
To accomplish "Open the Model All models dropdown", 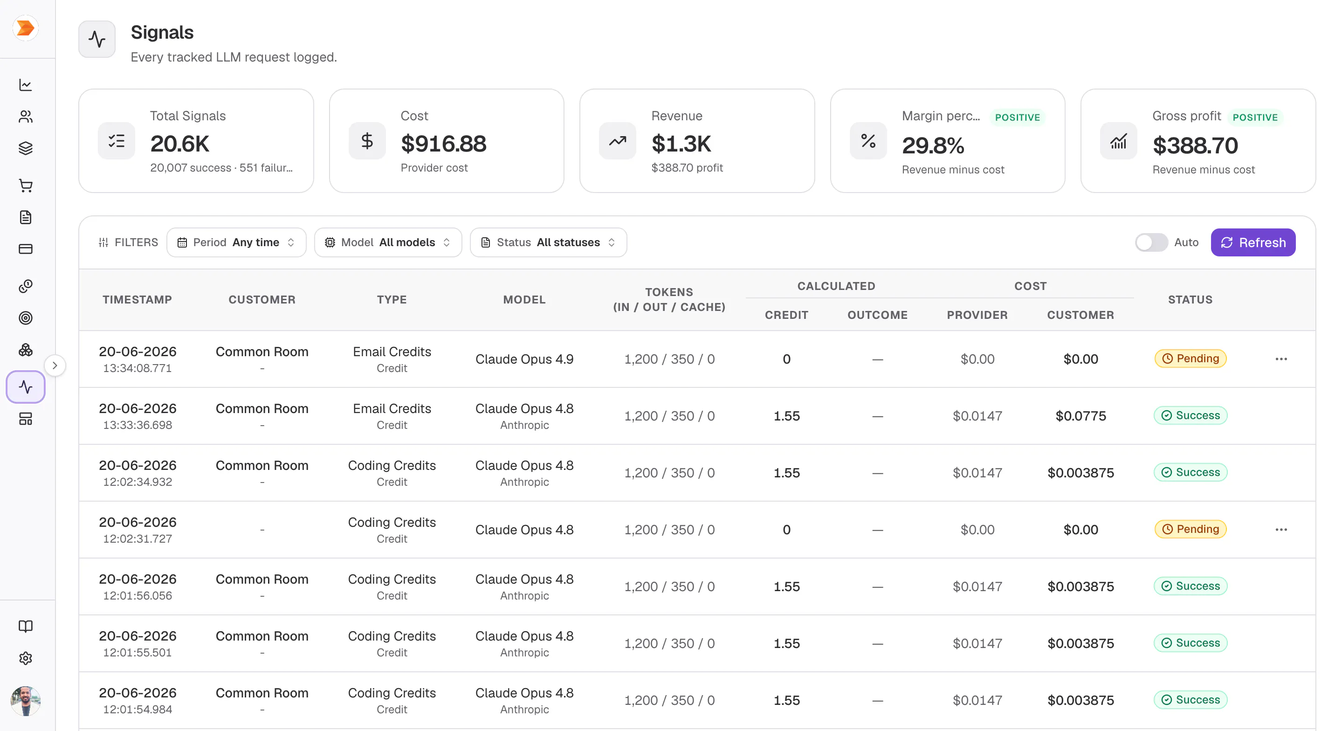I will (x=388, y=242).
